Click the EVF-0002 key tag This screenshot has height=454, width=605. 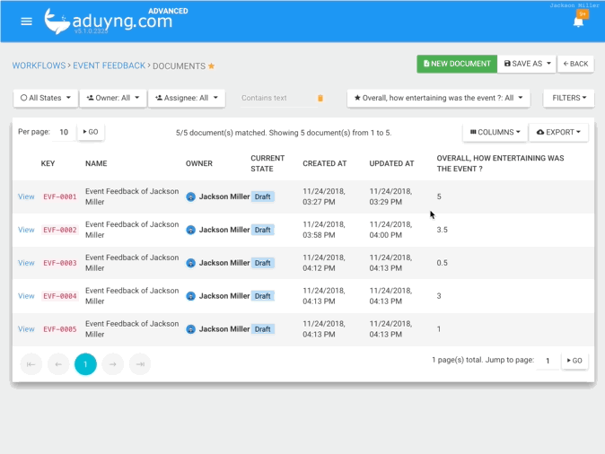click(60, 230)
